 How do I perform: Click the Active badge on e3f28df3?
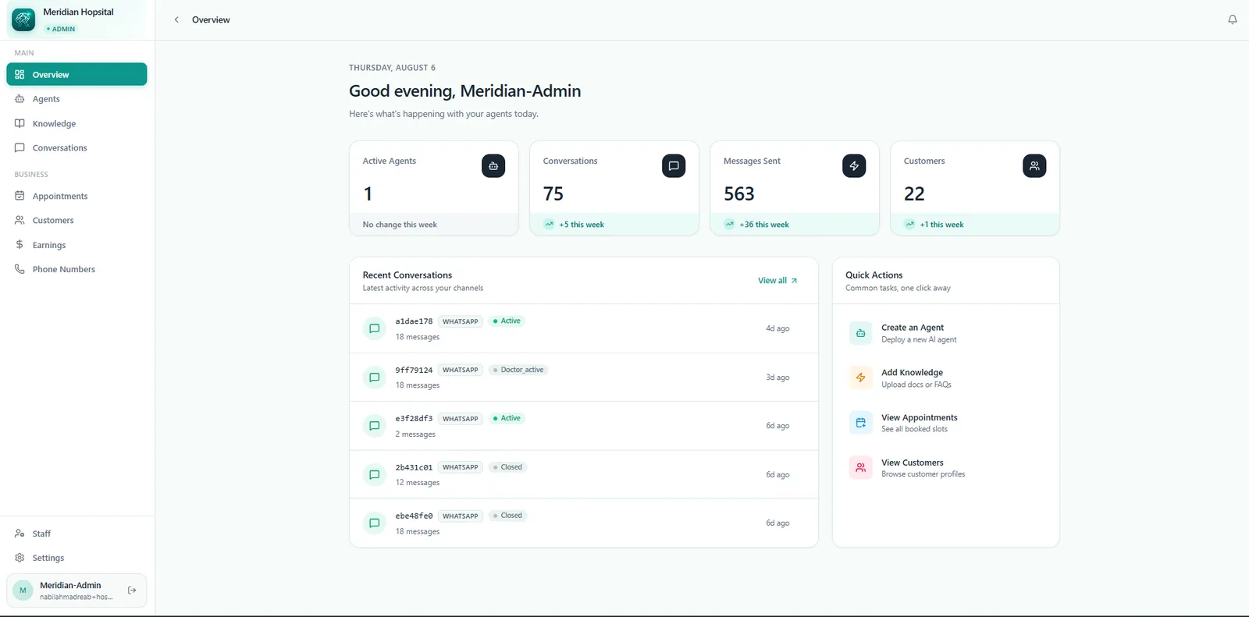[507, 418]
